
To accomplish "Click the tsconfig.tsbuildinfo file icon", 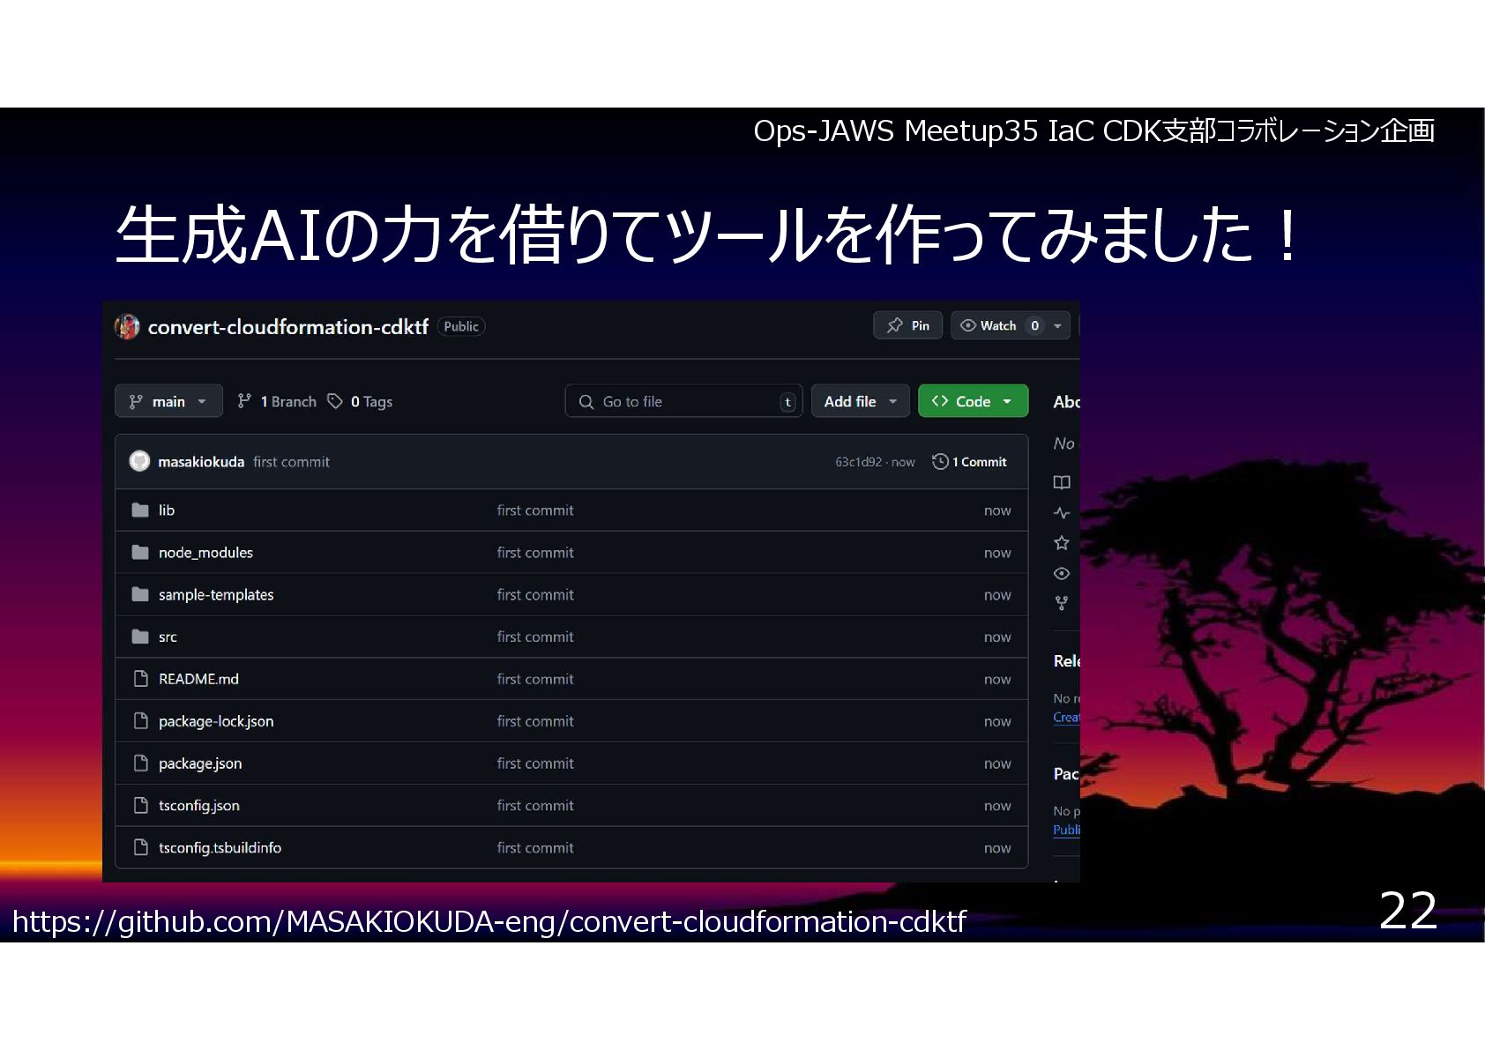I will tap(140, 848).
